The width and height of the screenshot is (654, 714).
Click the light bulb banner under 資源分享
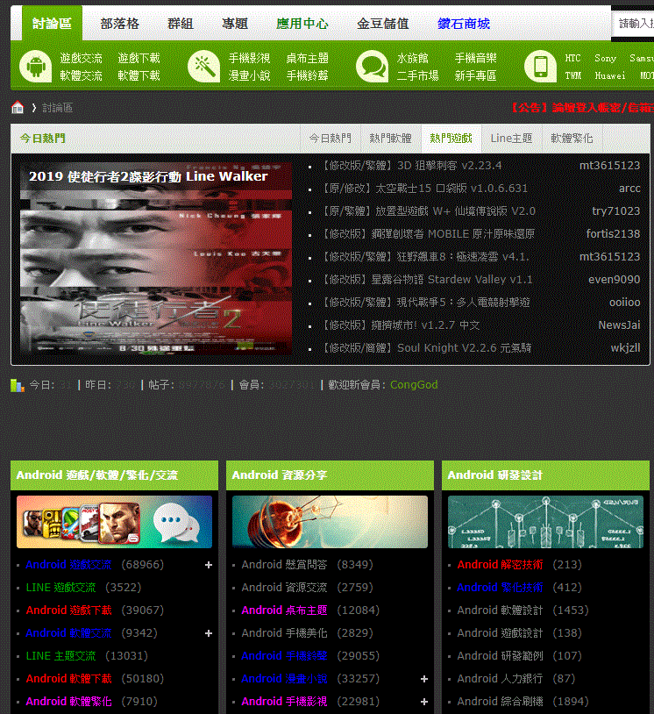(x=330, y=522)
